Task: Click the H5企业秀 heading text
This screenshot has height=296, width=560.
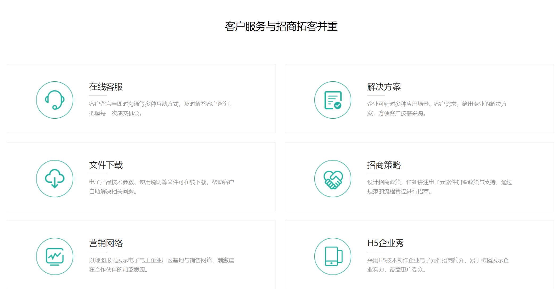Action: point(385,243)
